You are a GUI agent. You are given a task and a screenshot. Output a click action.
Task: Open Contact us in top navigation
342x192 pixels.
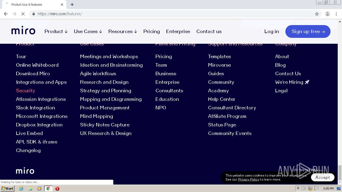[209, 31]
